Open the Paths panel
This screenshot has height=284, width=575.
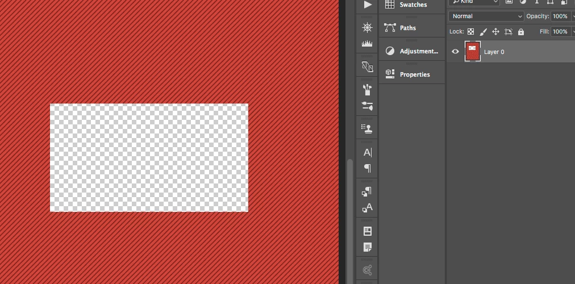[412, 28]
